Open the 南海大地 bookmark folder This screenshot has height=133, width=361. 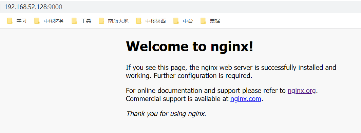[x=114, y=21]
